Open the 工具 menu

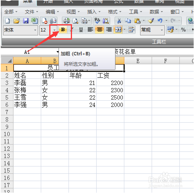coord(135,12)
